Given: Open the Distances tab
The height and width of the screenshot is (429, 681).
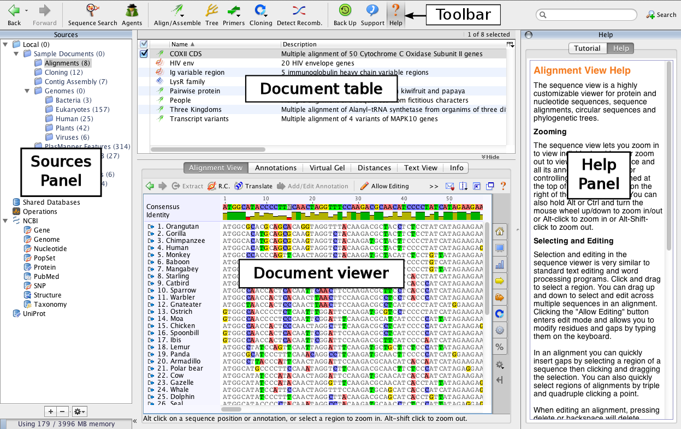Looking at the screenshot, I should (375, 168).
